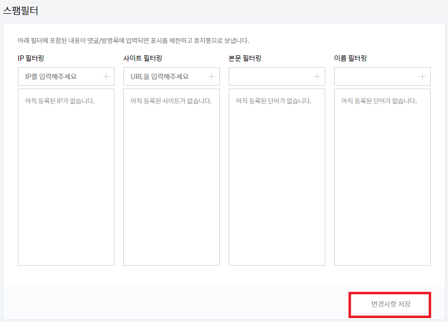448x322 pixels.
Task: Select the 스팸필터 page heading
Action: tap(20, 10)
